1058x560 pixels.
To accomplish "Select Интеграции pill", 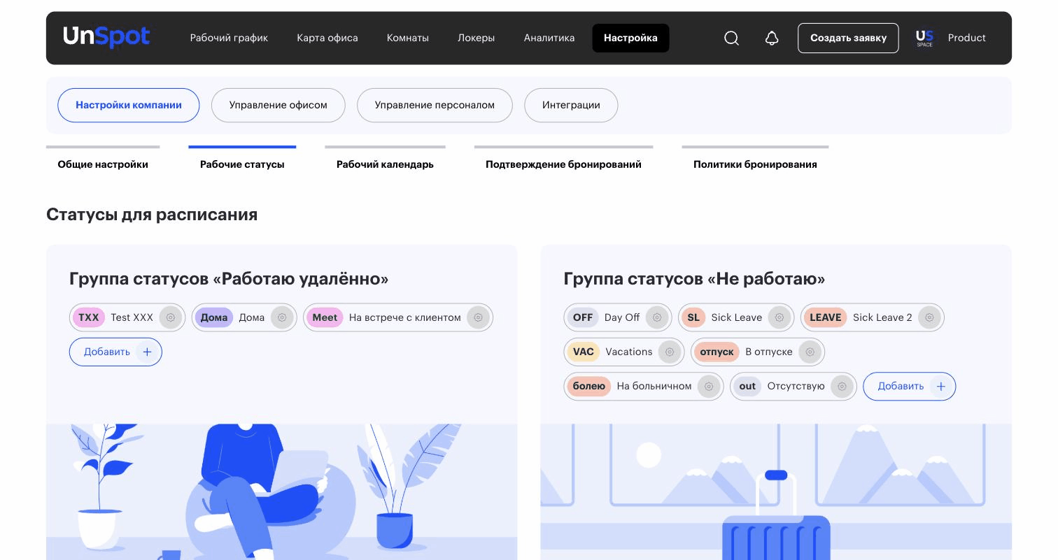I will pos(571,106).
